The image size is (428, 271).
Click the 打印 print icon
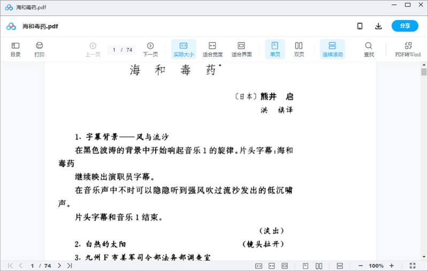(x=39, y=49)
